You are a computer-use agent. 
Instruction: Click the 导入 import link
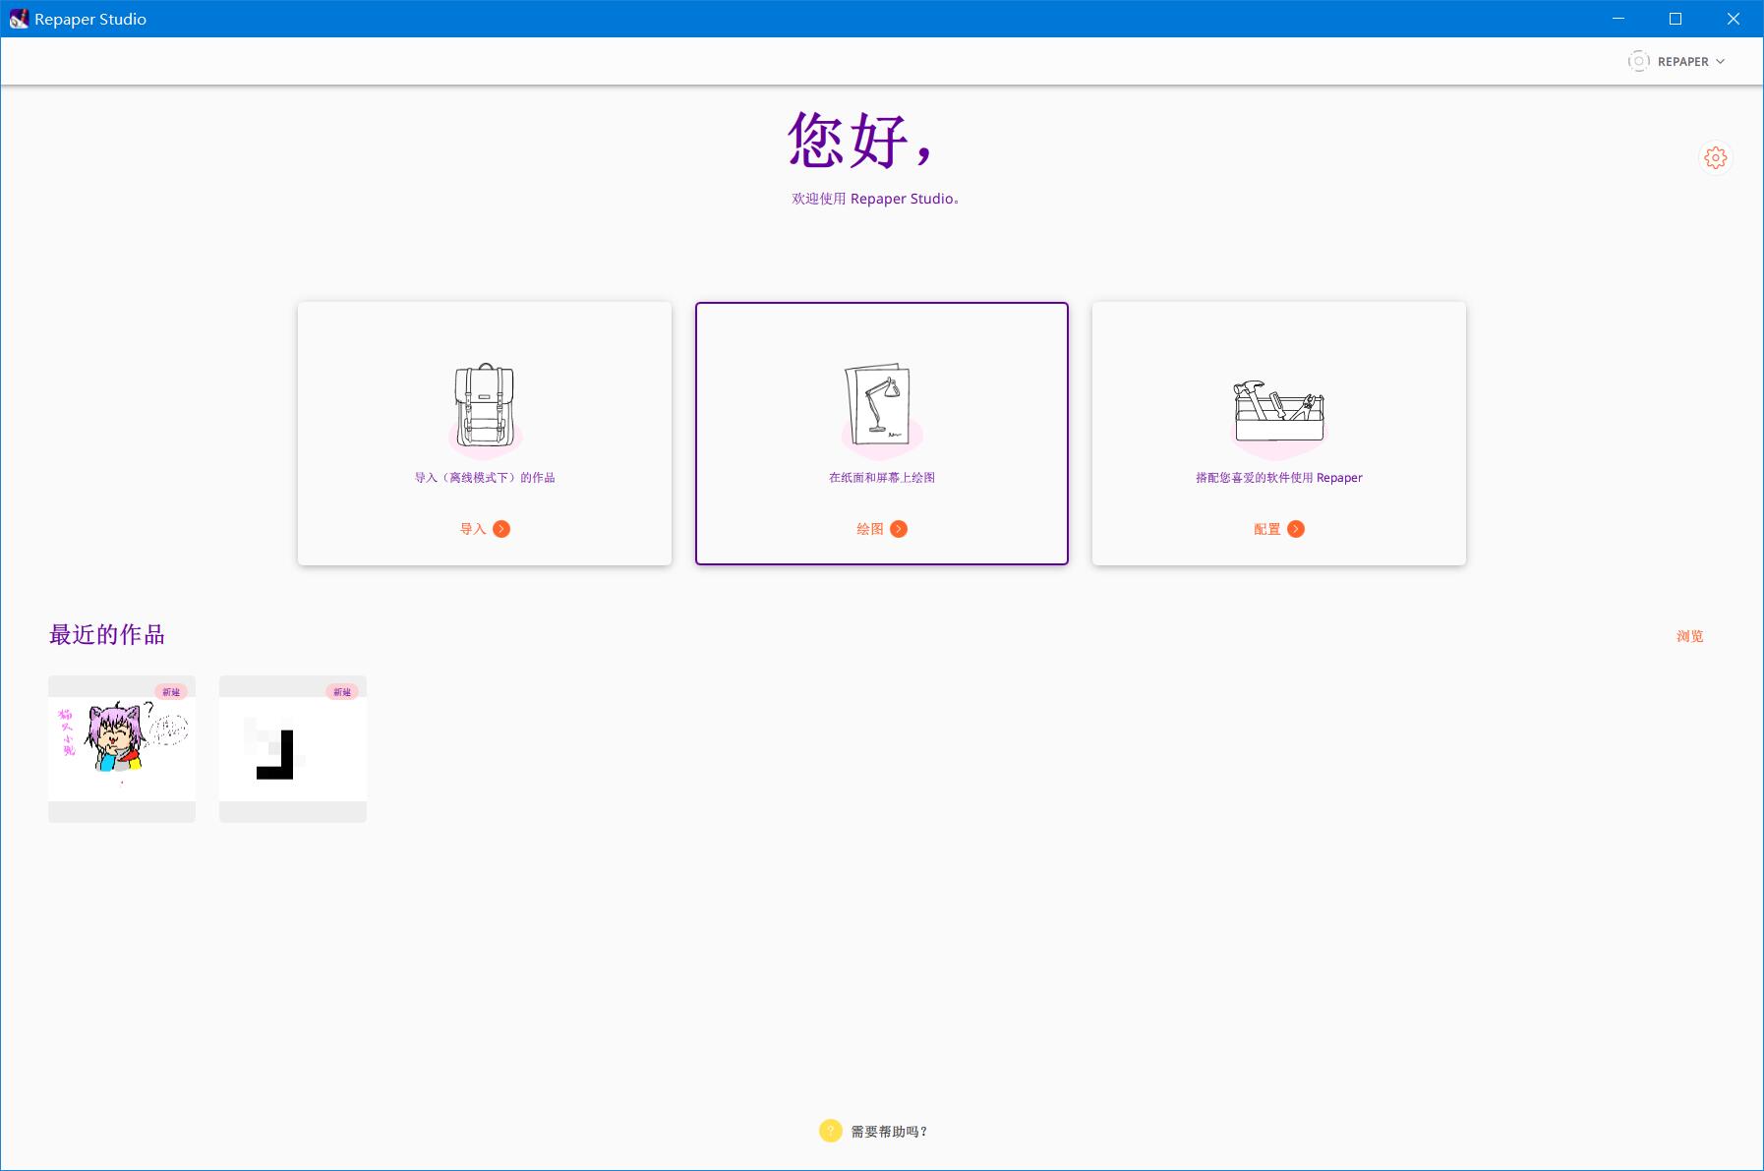pyautogui.click(x=473, y=529)
